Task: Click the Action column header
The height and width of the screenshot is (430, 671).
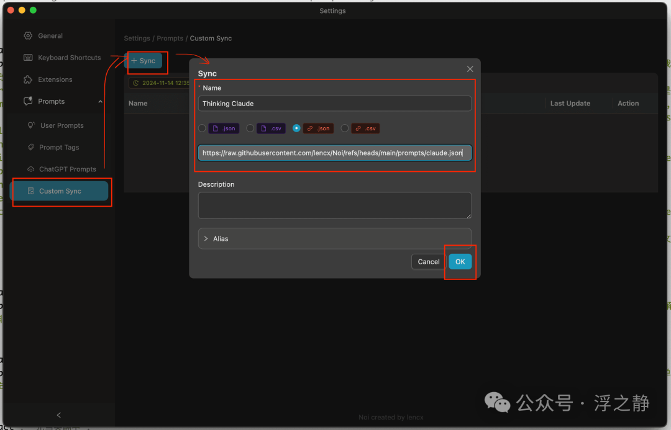Action: pos(628,104)
